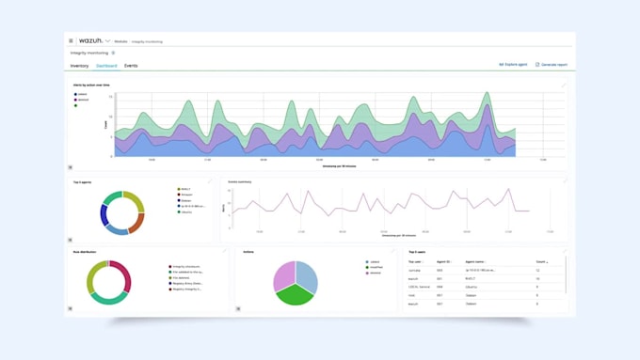Image resolution: width=640 pixels, height=360 pixels.
Task: Click RHEL7 agent name in the users table
Action: [x=471, y=279]
